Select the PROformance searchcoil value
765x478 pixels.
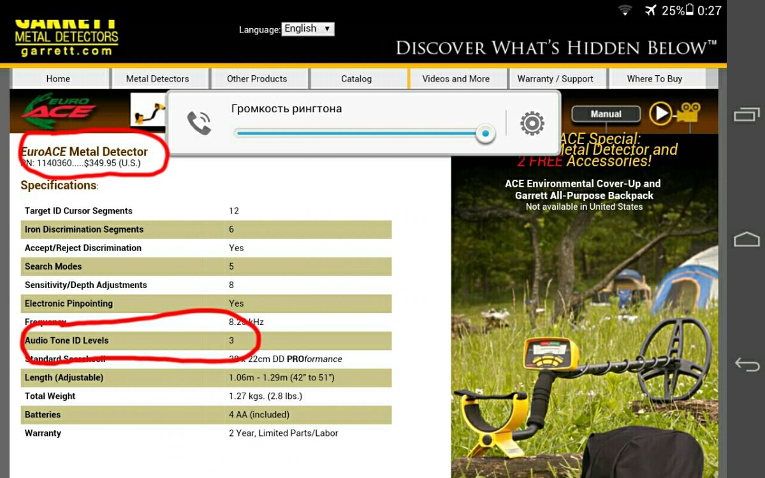pos(286,359)
